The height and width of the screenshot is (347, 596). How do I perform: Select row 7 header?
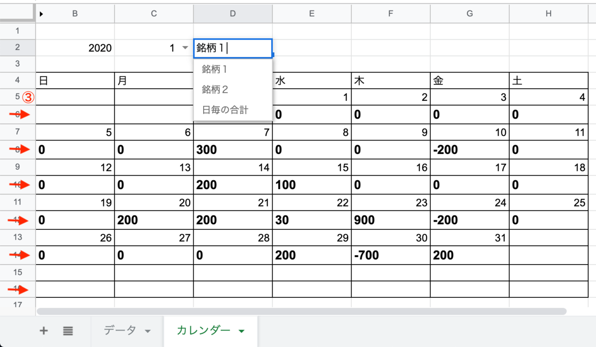click(x=18, y=132)
